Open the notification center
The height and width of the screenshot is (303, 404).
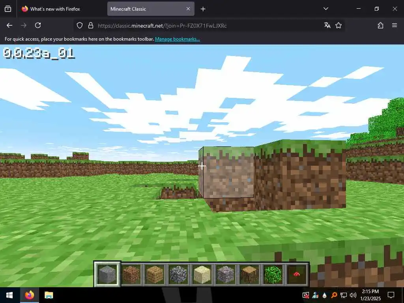click(x=391, y=295)
